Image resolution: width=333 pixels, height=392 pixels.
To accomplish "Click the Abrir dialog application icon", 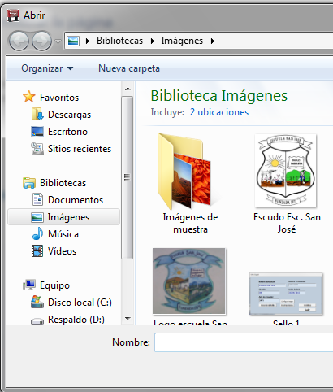I will [x=13, y=15].
